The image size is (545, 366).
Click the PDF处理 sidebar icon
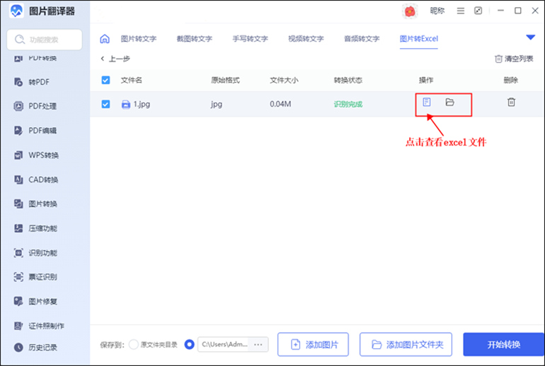(18, 106)
